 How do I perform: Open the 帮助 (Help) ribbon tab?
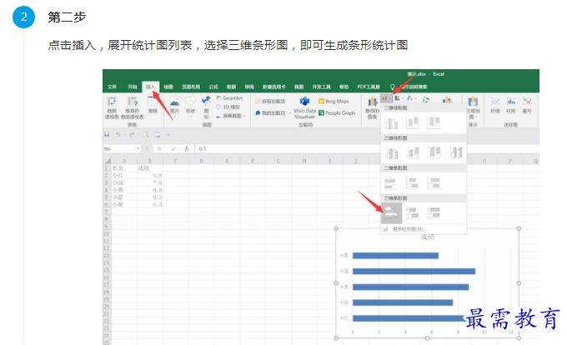pos(344,87)
